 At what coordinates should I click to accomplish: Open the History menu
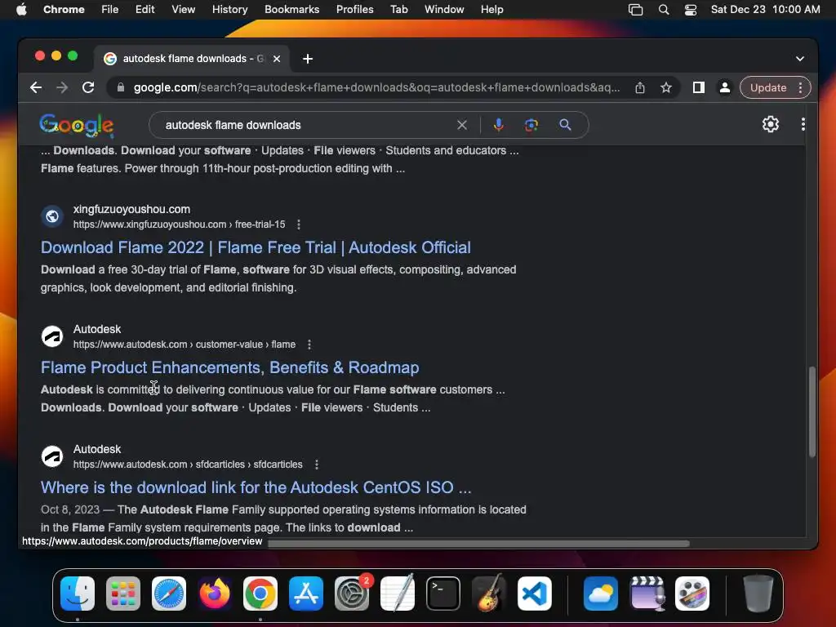tap(229, 9)
